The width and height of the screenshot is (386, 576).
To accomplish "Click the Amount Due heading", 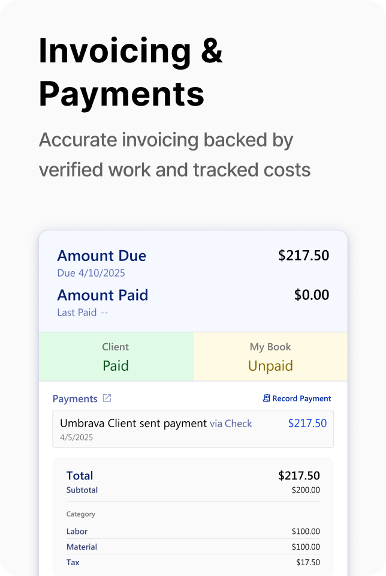I will click(x=102, y=256).
